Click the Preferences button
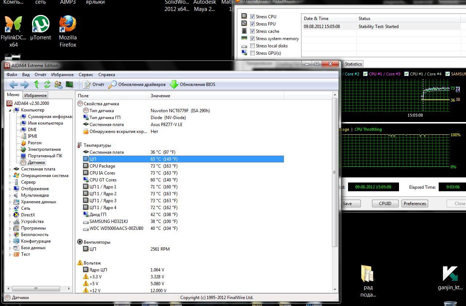466x306 pixels. [x=415, y=204]
